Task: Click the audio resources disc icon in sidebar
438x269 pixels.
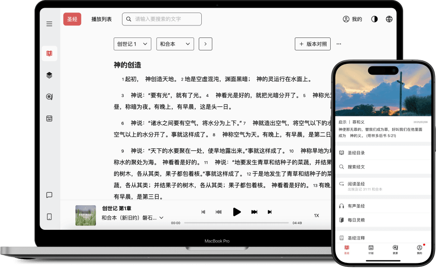Action: (49, 97)
